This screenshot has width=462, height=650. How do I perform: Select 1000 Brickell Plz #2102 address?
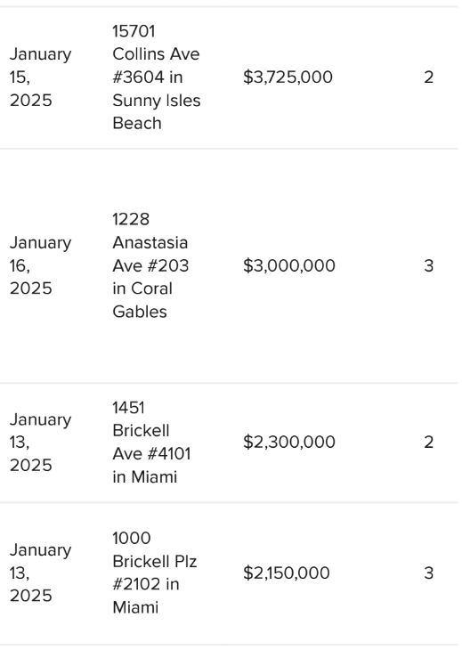pyautogui.click(x=155, y=573)
